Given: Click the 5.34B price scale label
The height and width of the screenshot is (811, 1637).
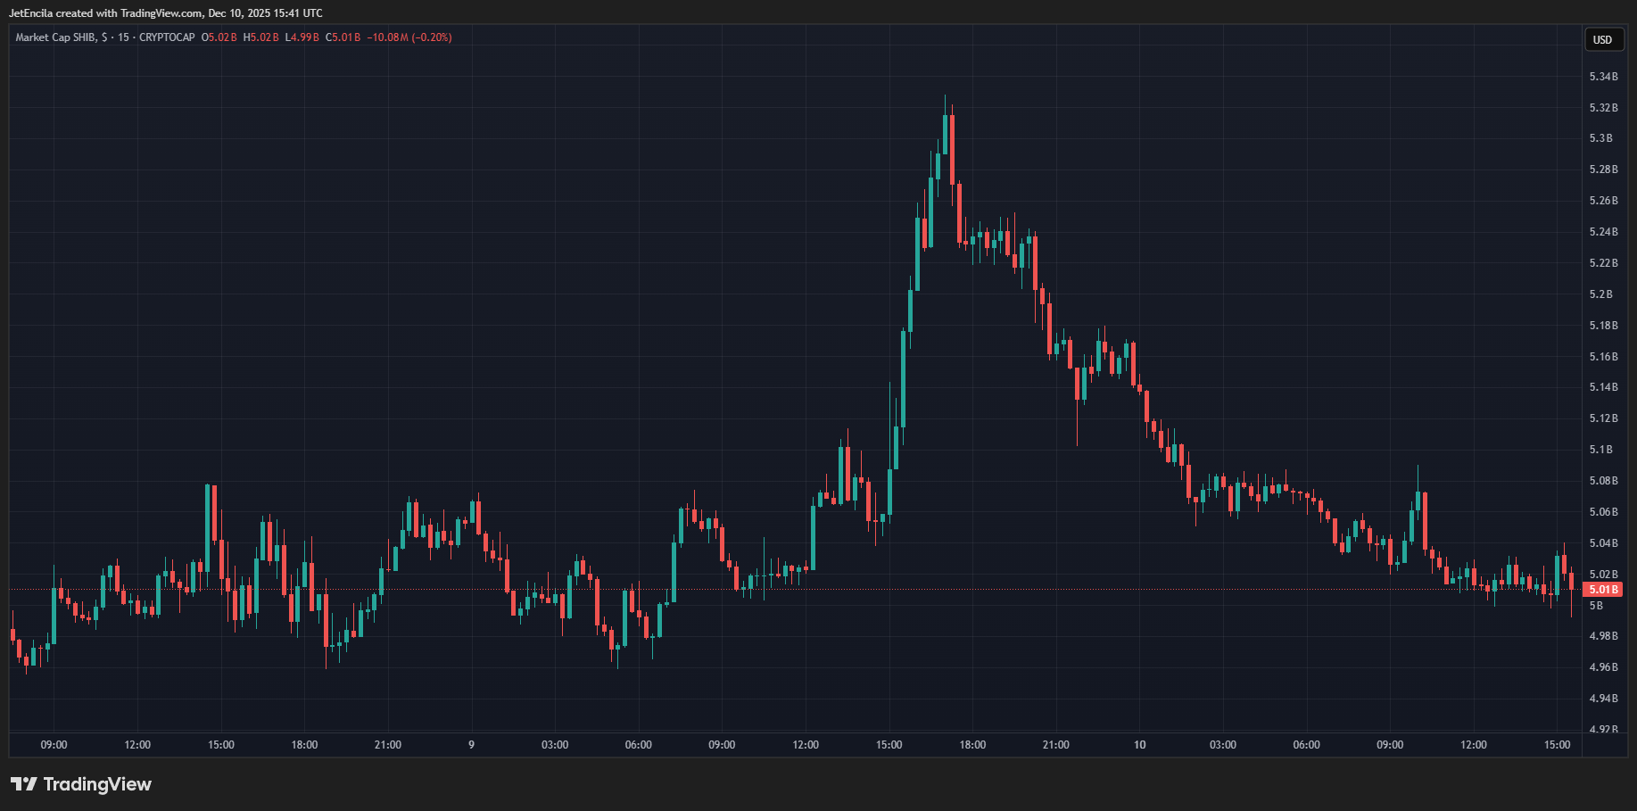Looking at the screenshot, I should [1604, 77].
